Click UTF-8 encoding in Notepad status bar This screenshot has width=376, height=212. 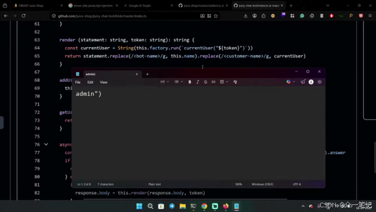tap(297, 184)
